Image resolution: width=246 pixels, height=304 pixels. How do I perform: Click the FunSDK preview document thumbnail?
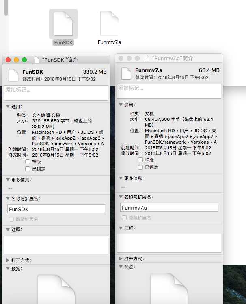(56, 289)
